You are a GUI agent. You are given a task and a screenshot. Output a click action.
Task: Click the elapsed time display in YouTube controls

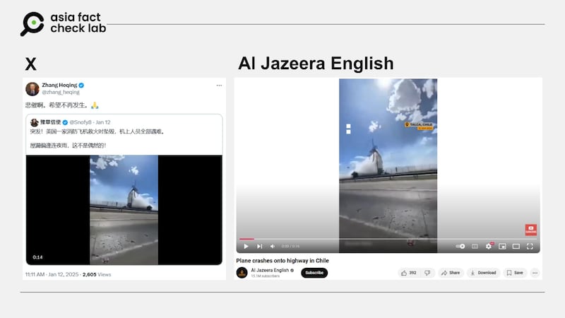point(290,246)
